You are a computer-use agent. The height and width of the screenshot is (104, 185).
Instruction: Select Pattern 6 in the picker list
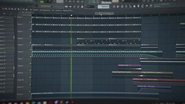tap(7, 37)
